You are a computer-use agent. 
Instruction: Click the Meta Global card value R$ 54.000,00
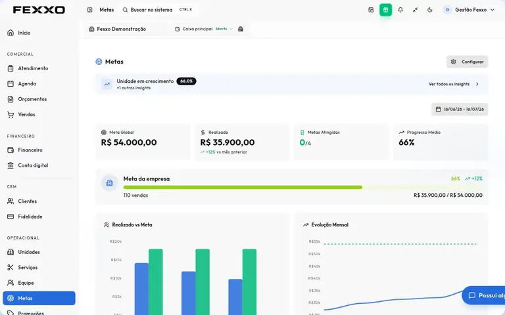129,142
